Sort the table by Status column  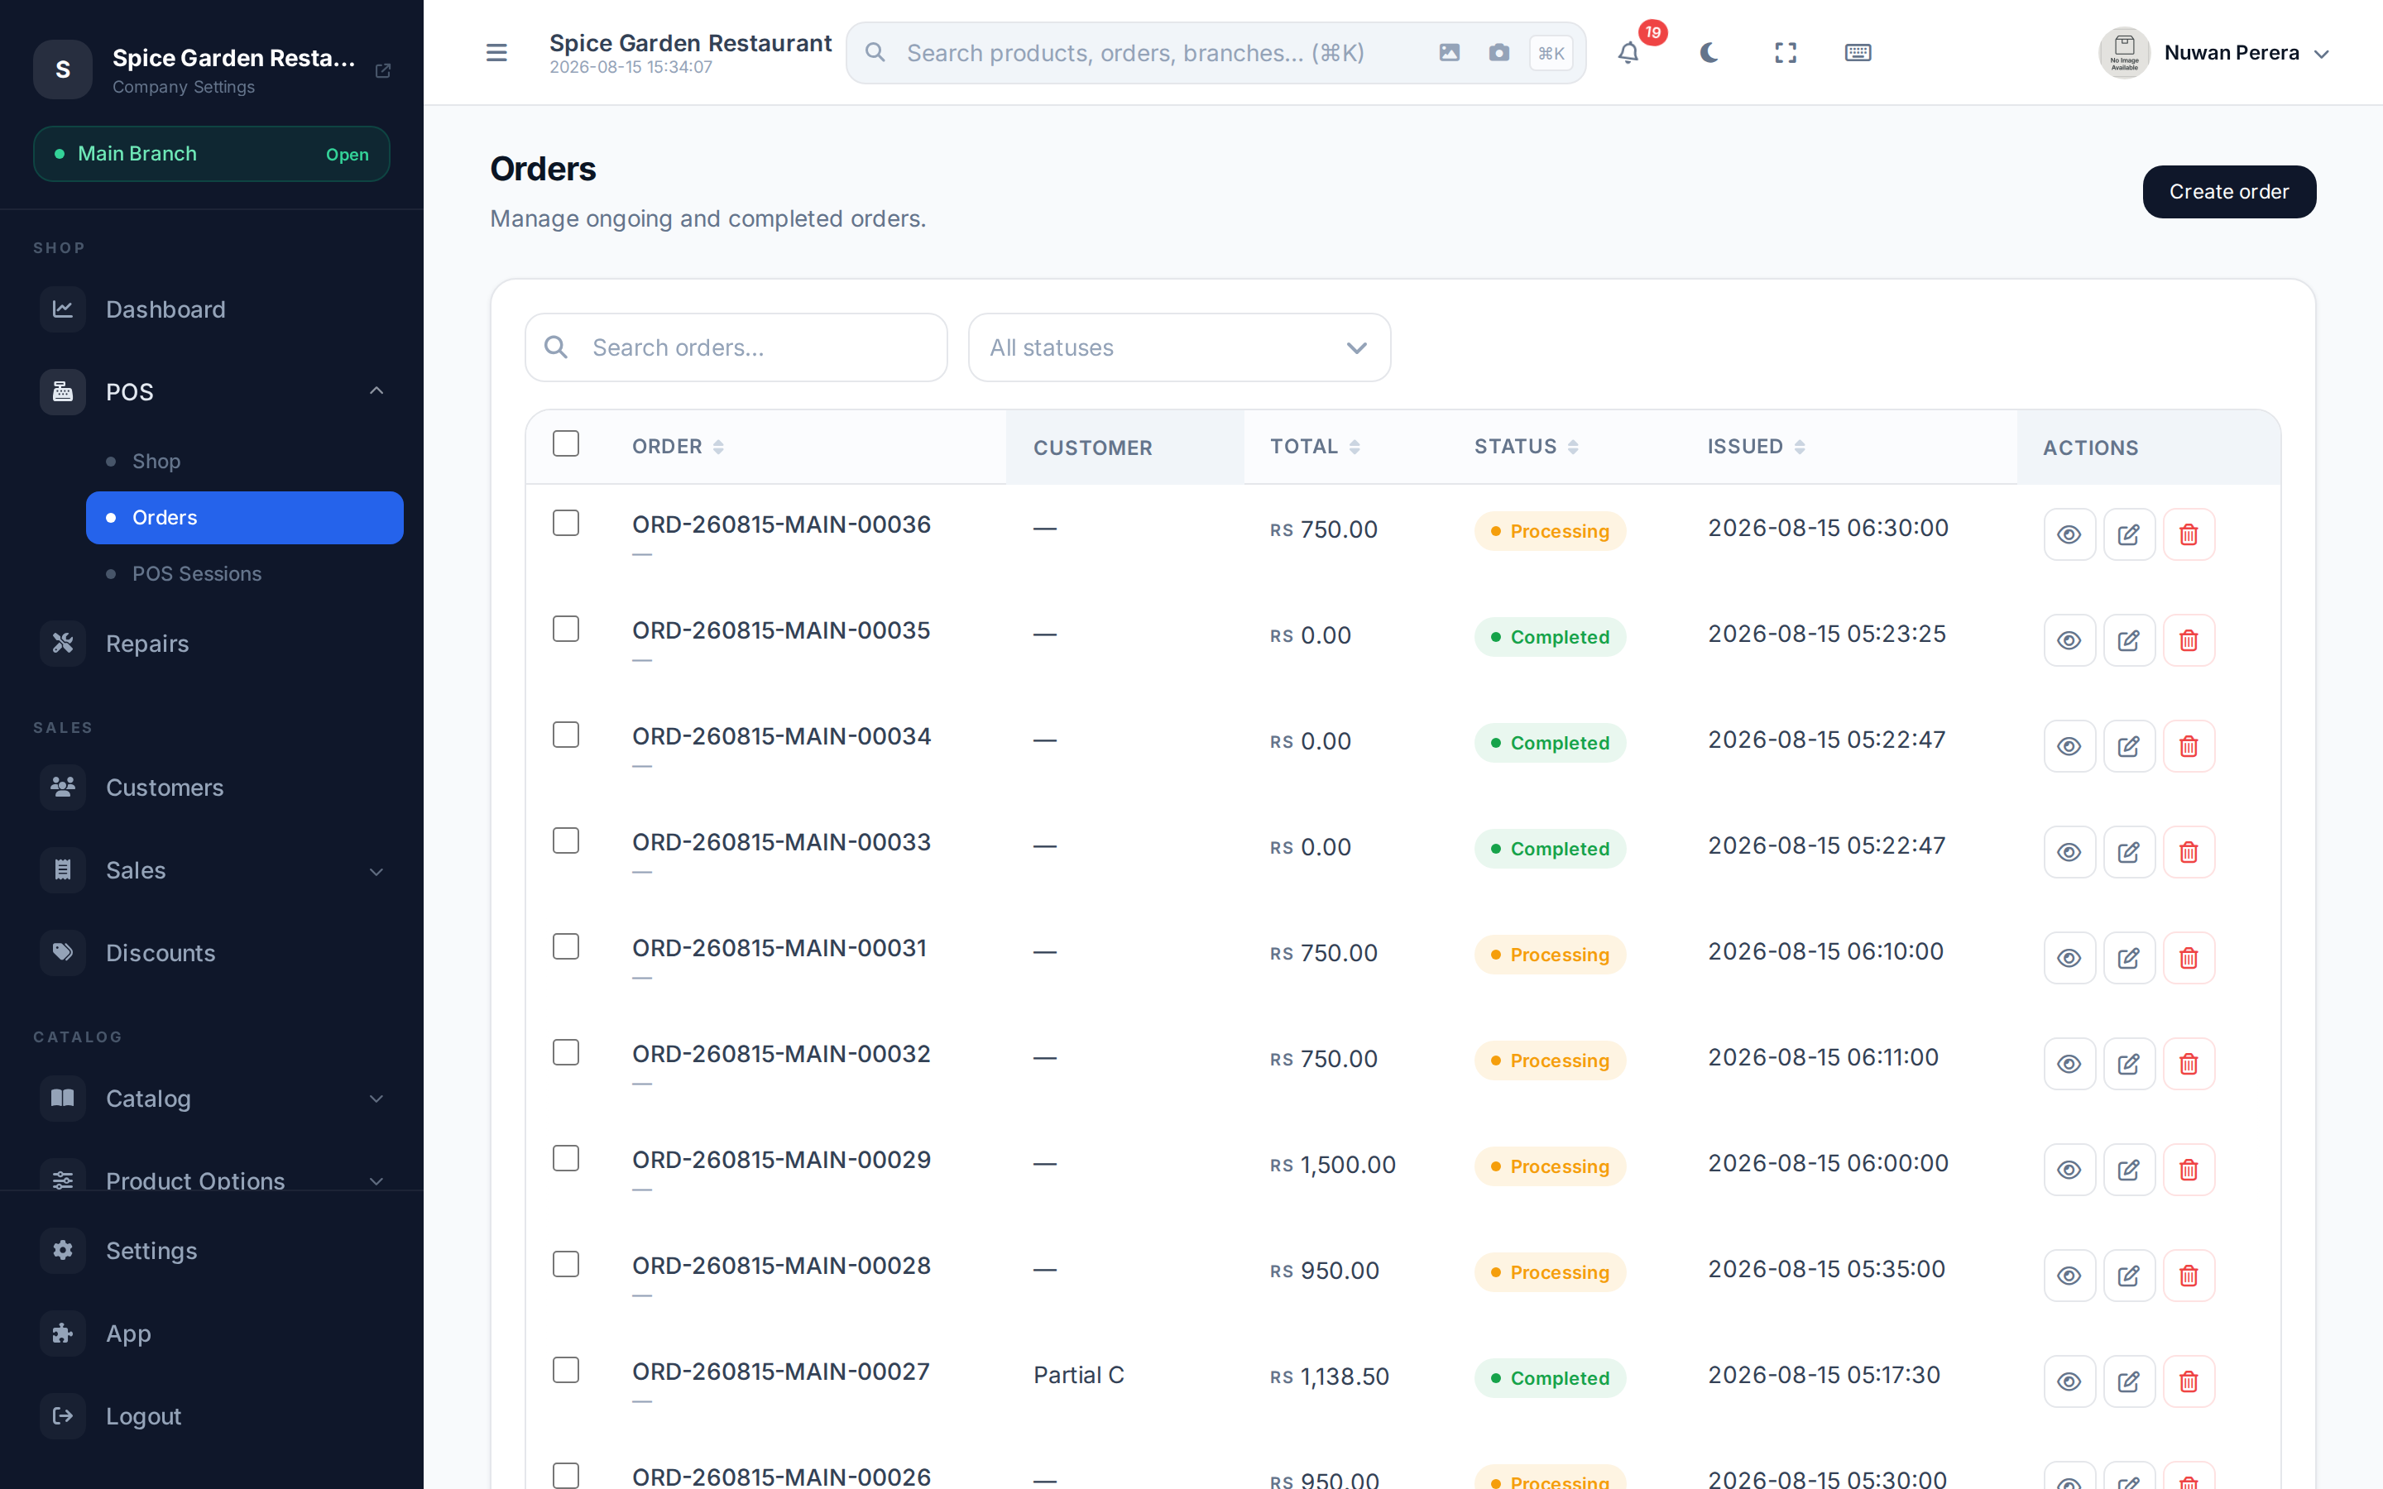1527,446
